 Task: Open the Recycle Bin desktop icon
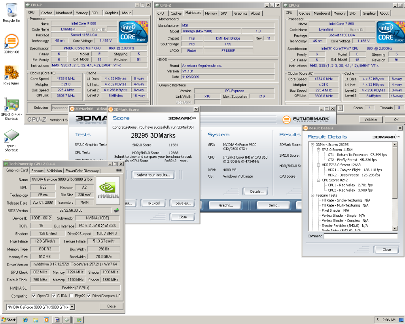(x=11, y=11)
